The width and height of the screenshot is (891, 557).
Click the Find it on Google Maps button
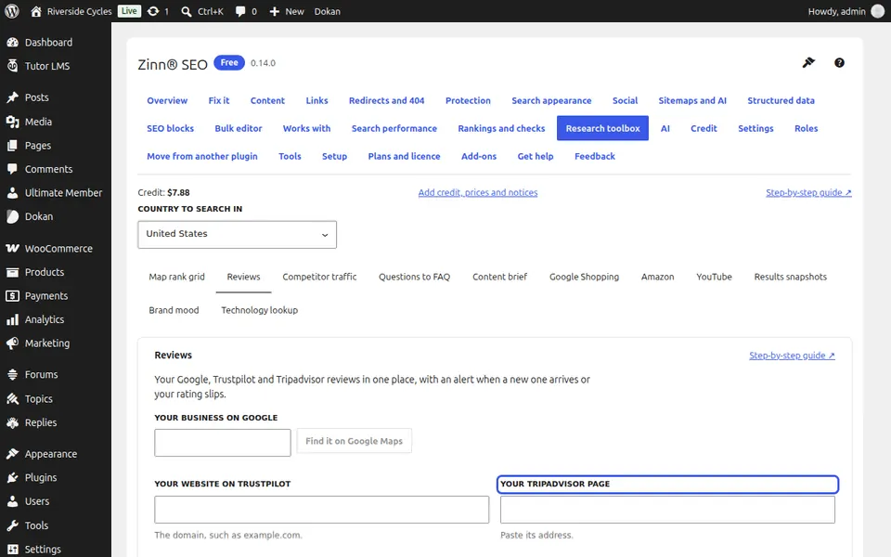tap(354, 441)
